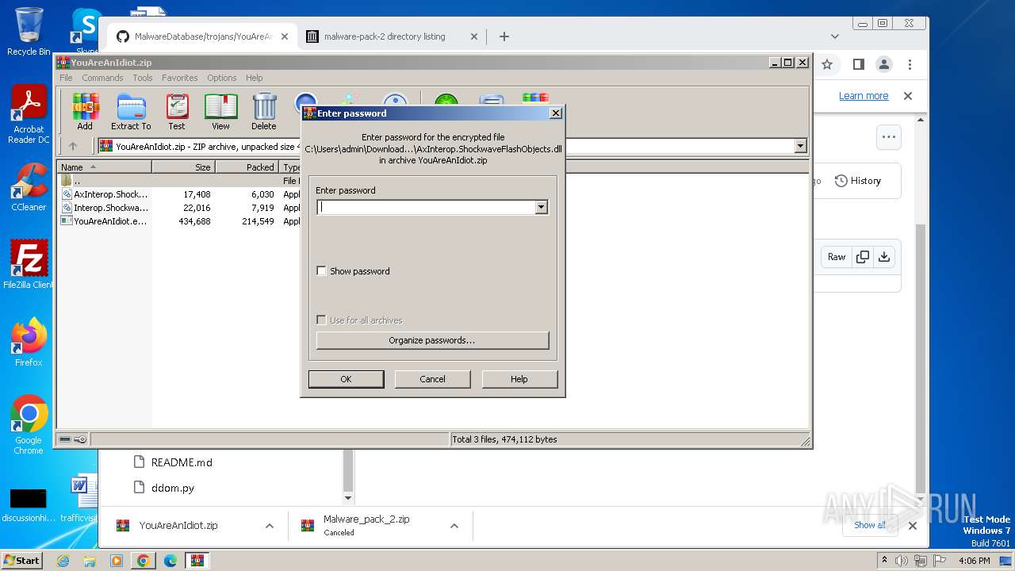Open the Tools menu

point(143,78)
